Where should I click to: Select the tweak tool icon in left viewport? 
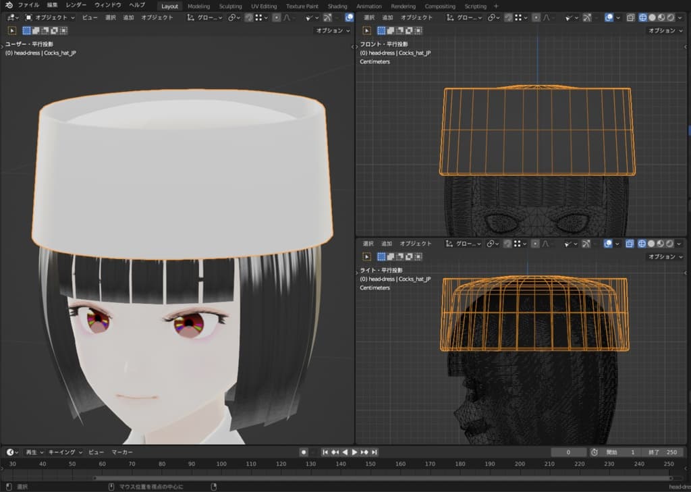point(12,30)
